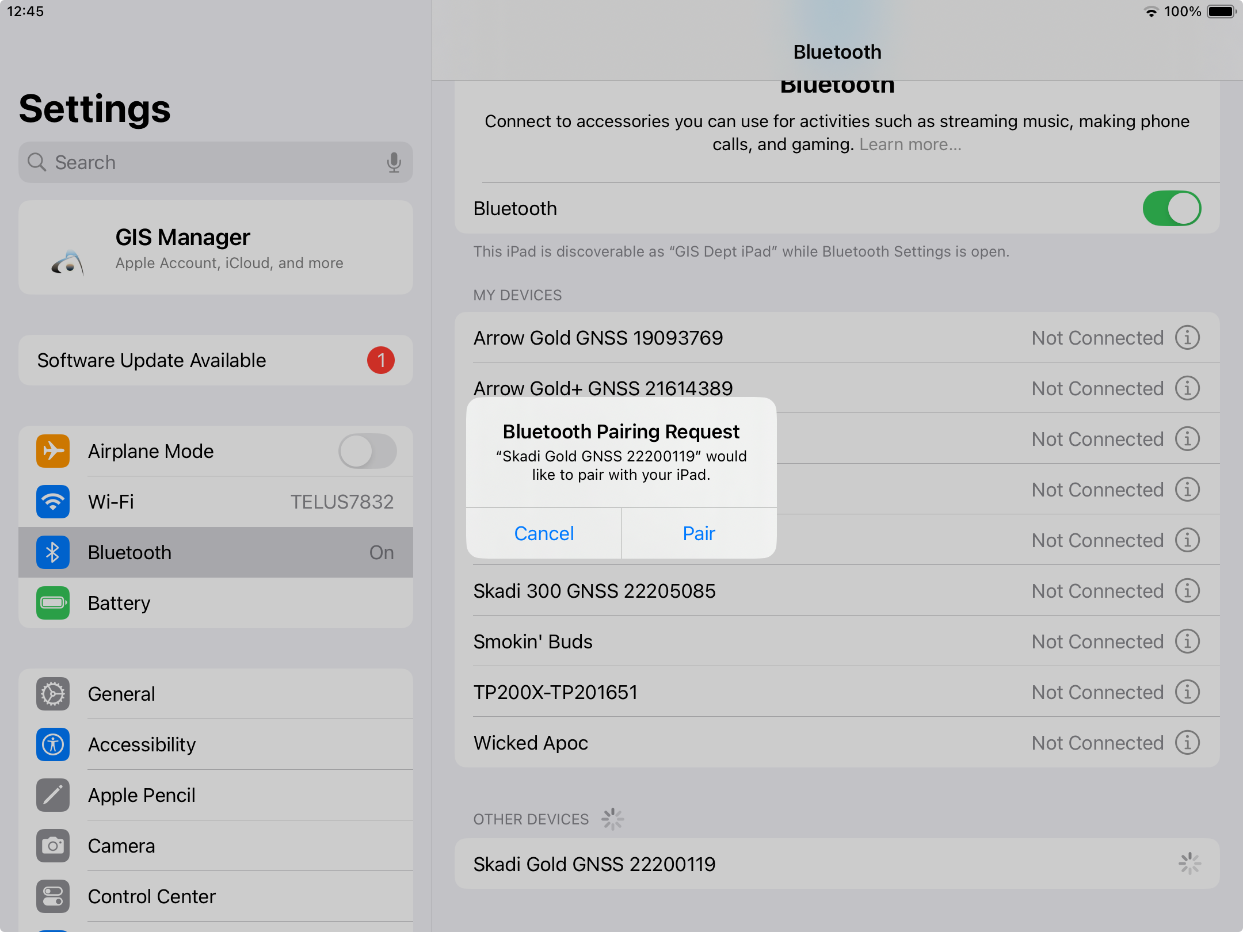Open the GIS Manager Apple Account
The image size is (1243, 932).
click(x=216, y=247)
